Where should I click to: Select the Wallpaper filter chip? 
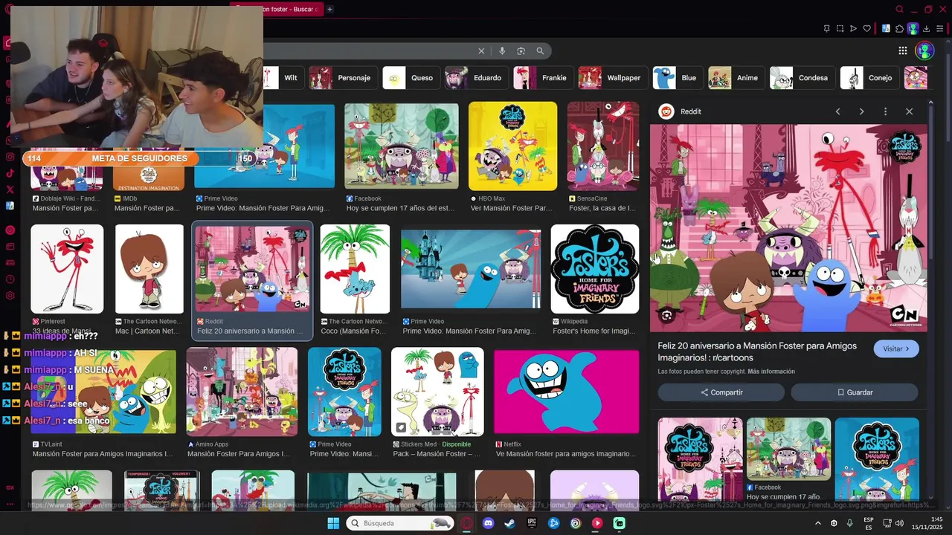[x=613, y=77]
